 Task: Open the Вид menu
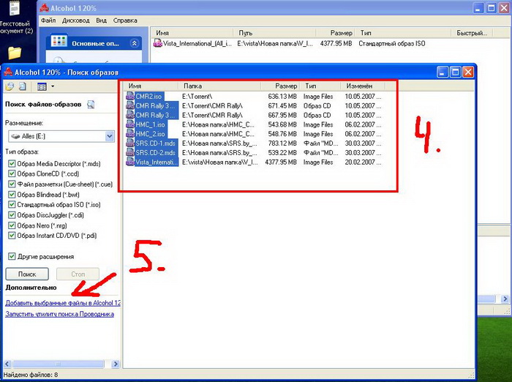(101, 20)
